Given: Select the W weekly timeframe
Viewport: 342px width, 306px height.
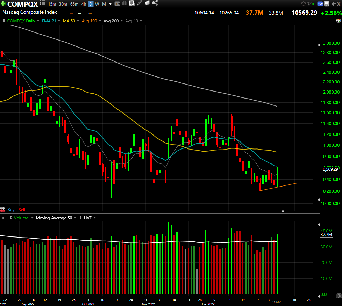Looking at the screenshot, I should pos(97,4).
